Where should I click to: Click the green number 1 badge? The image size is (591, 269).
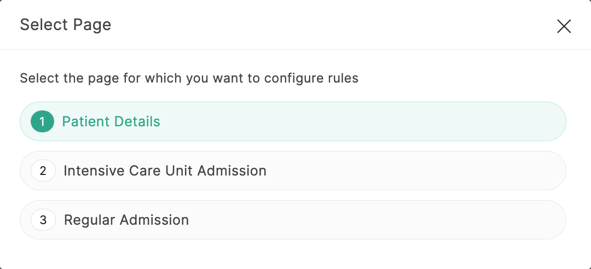[x=42, y=121]
